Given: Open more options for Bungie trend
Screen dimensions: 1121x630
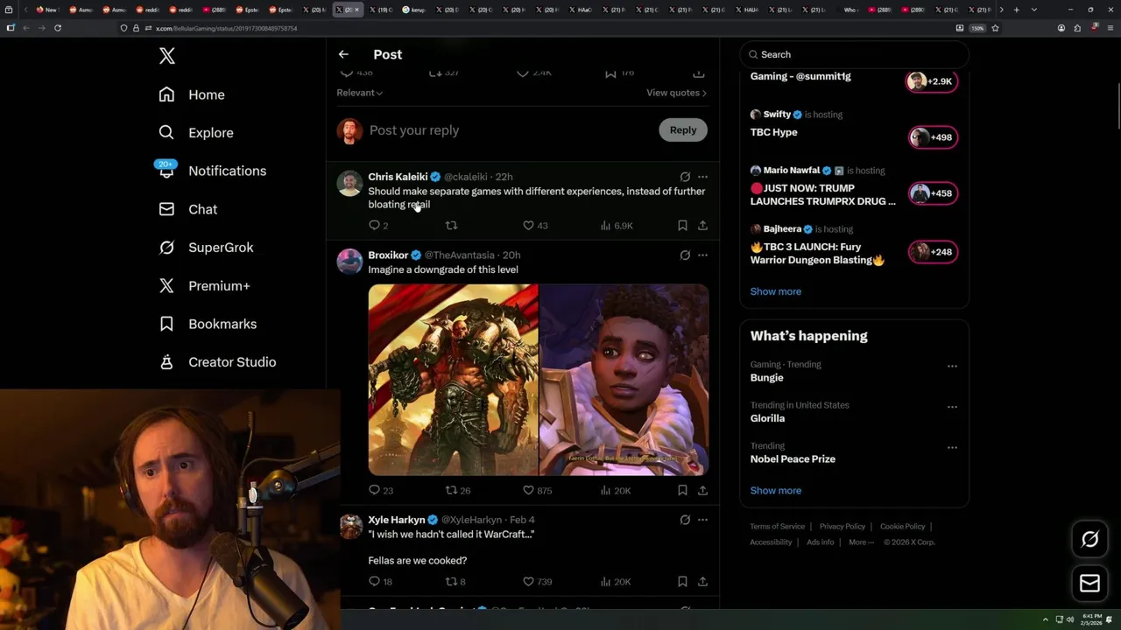Looking at the screenshot, I should point(952,366).
